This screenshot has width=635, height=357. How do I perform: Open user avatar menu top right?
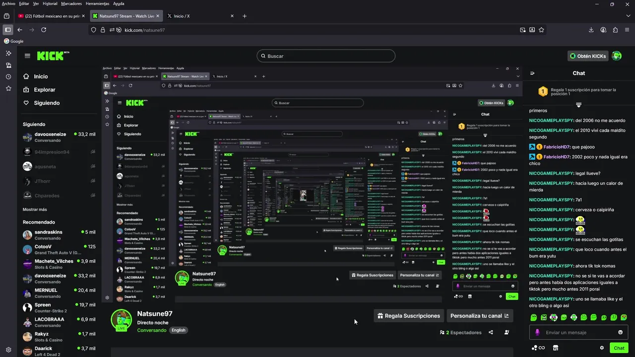point(617,56)
